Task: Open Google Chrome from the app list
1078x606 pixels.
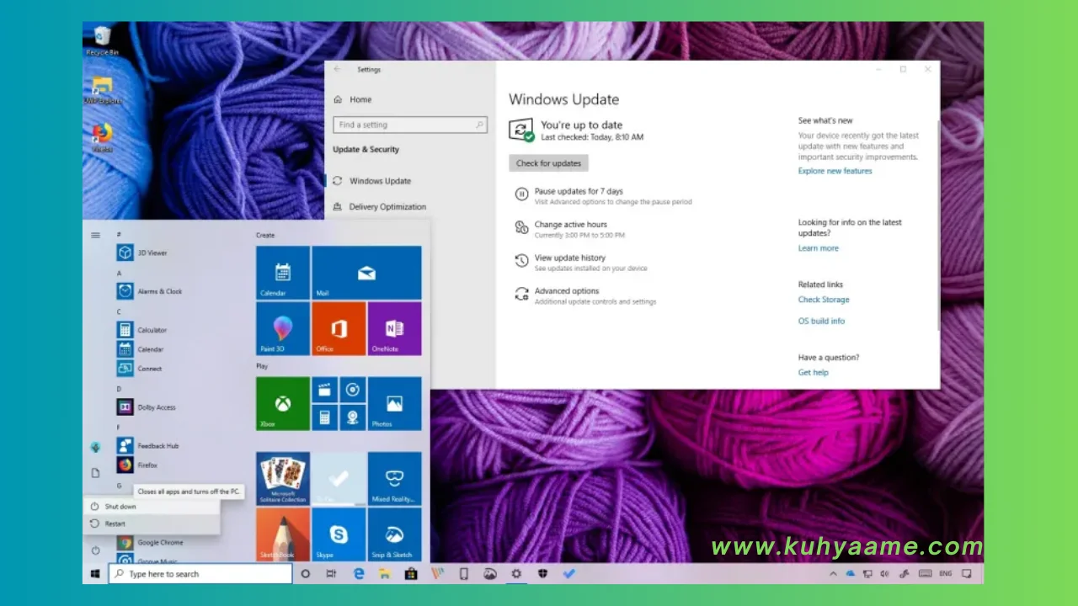Action: (150, 543)
